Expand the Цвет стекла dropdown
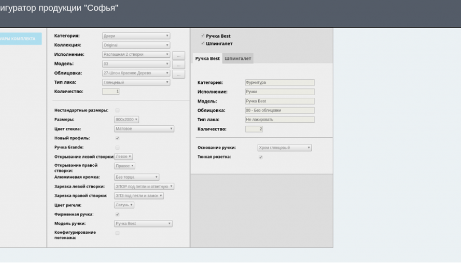Viewport: 461px width, 263px height. point(144,129)
